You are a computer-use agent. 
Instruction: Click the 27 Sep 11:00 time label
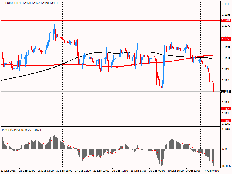click(x=83, y=171)
